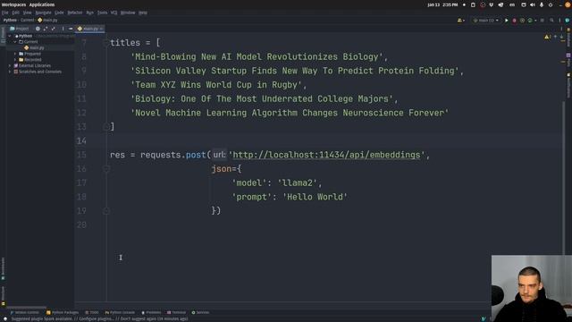The height and width of the screenshot is (322, 572).
Task: Open the Edit menu
Action: click(x=16, y=13)
